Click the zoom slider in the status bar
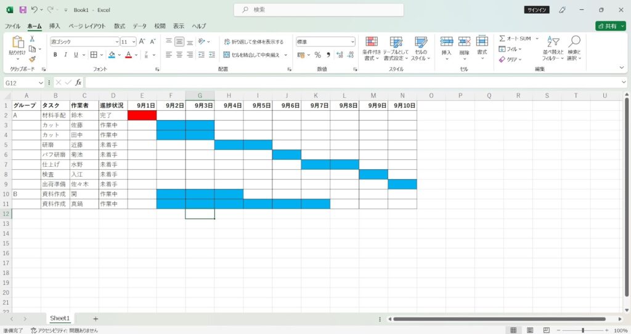The image size is (631, 334). (x=582, y=330)
